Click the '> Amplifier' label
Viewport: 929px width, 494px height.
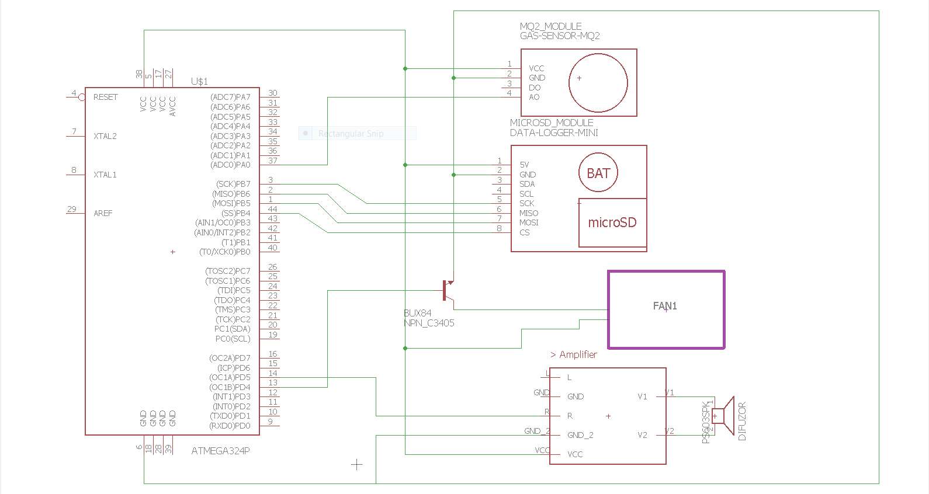pos(574,354)
